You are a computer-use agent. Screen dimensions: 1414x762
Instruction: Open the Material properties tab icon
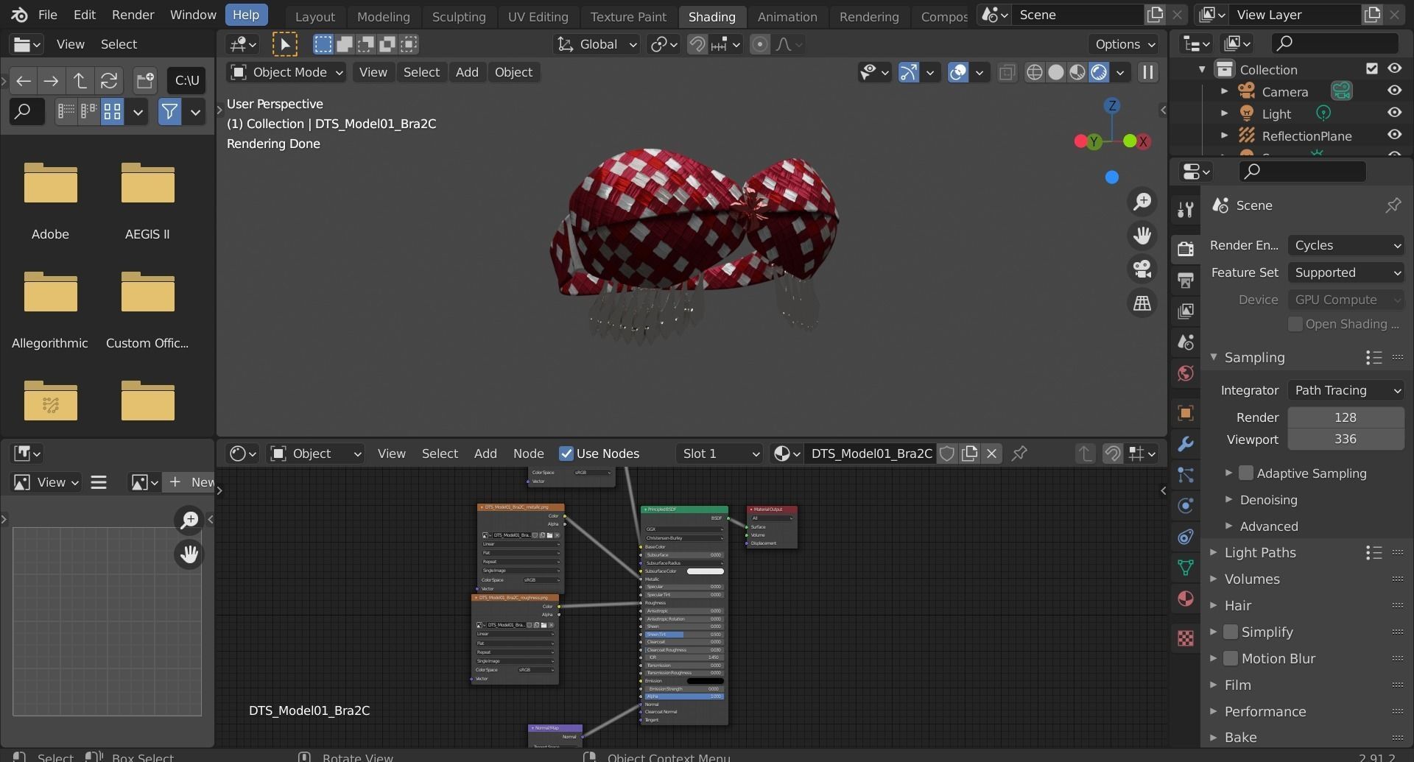[1185, 599]
